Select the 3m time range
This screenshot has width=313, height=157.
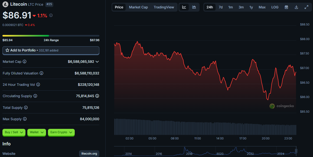coord(241,7)
